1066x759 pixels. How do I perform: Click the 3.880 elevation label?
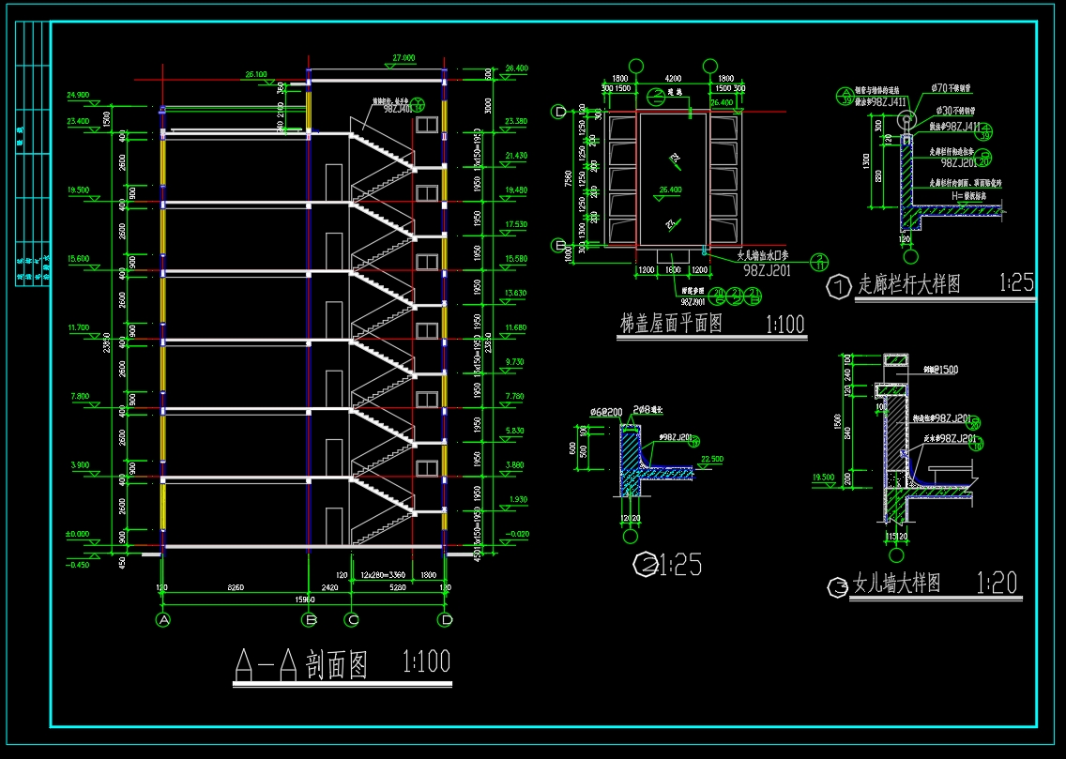coord(516,465)
